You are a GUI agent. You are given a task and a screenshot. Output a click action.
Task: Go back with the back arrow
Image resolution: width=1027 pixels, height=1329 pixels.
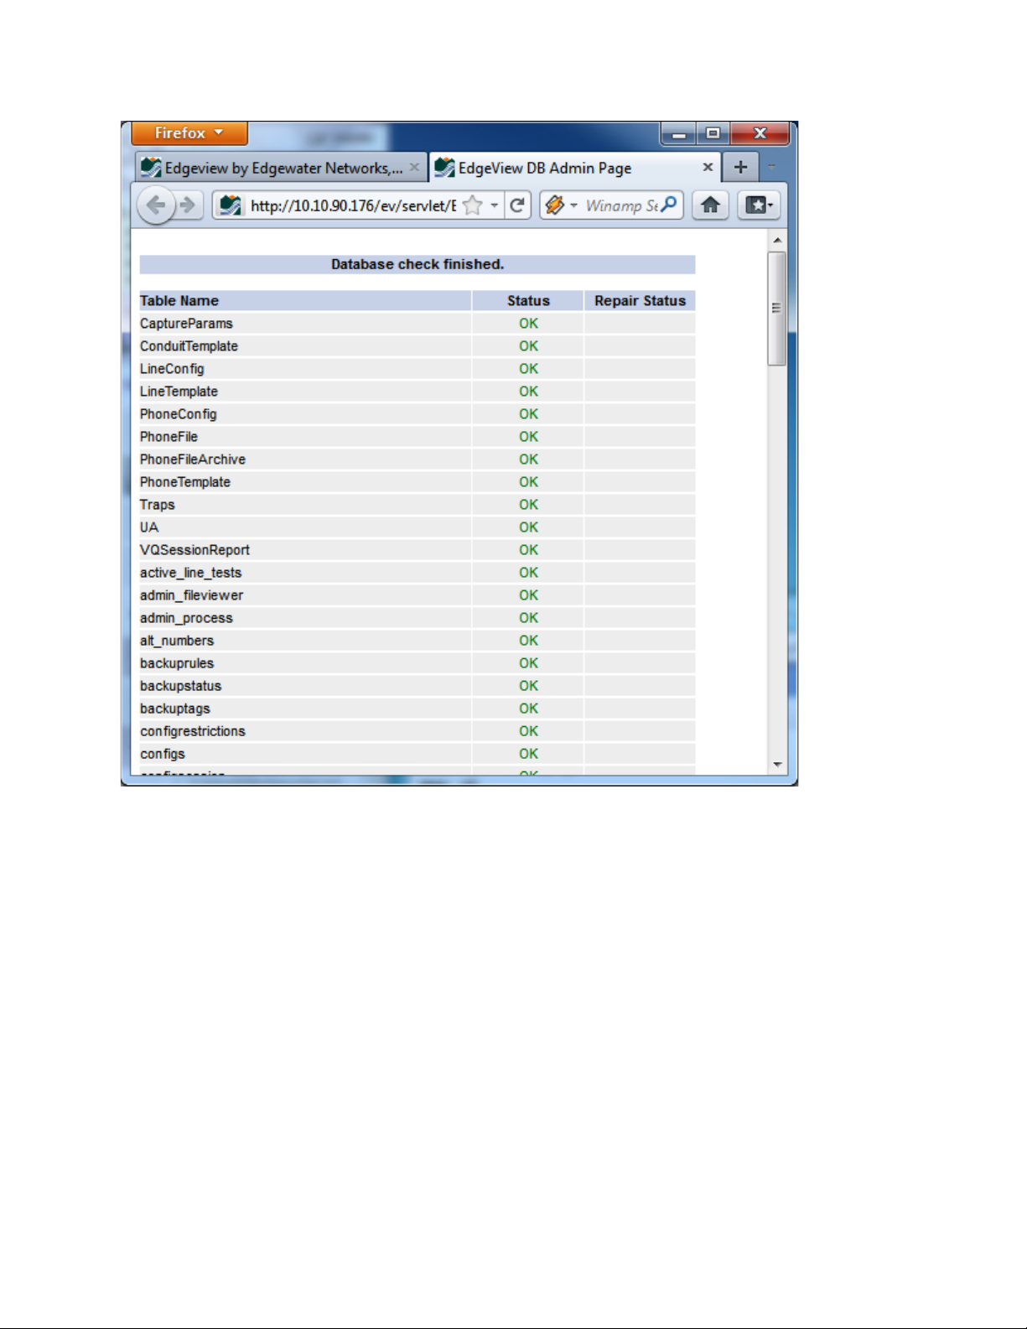[156, 205]
